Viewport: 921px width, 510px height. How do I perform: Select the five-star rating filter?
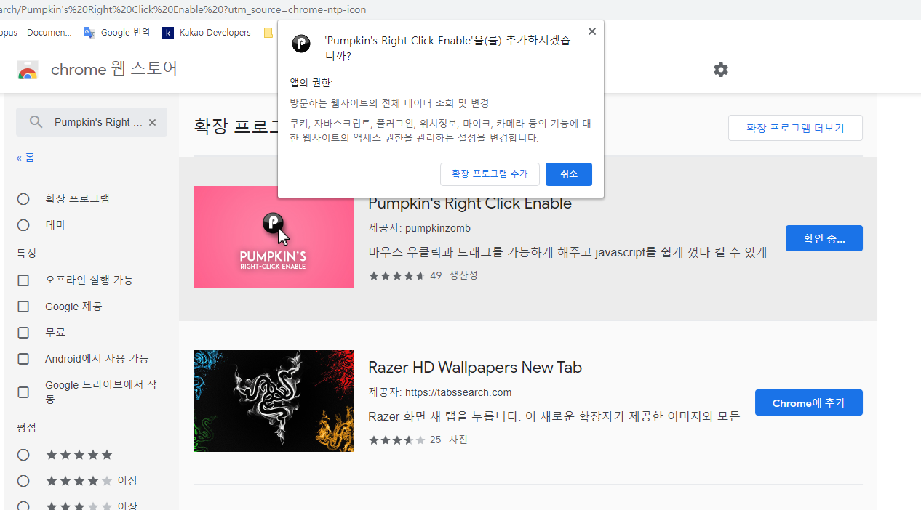[23, 455]
